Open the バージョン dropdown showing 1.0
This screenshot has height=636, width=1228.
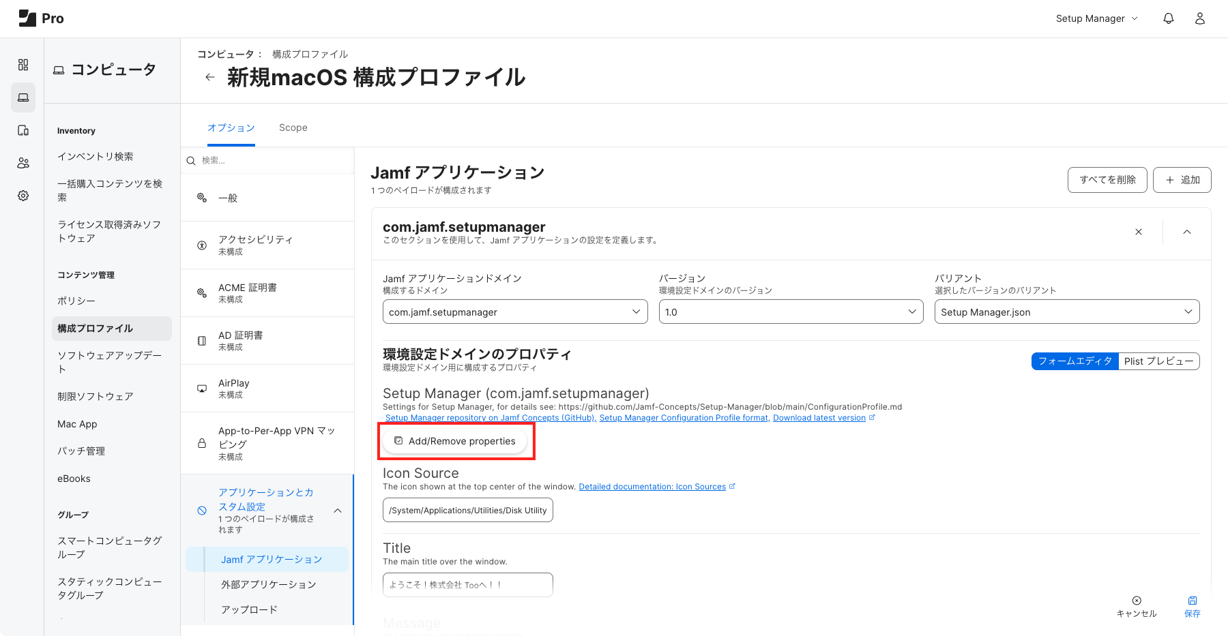point(791,312)
